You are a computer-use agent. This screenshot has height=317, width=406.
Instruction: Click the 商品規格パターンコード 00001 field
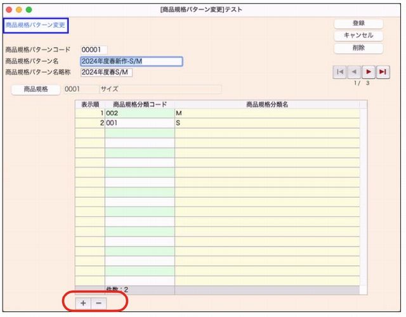[x=94, y=49]
